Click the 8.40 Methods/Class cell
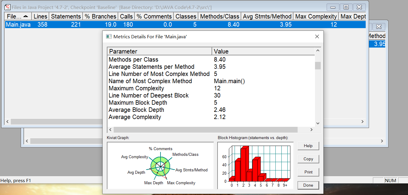This screenshot has height=195, width=408. (x=234, y=25)
